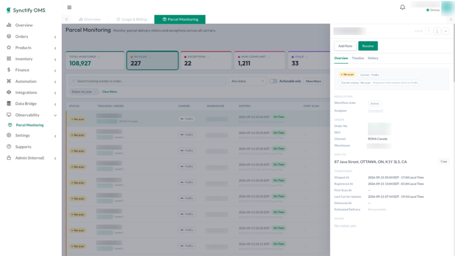Open the Any status dropdown
455x256 pixels.
click(247, 81)
